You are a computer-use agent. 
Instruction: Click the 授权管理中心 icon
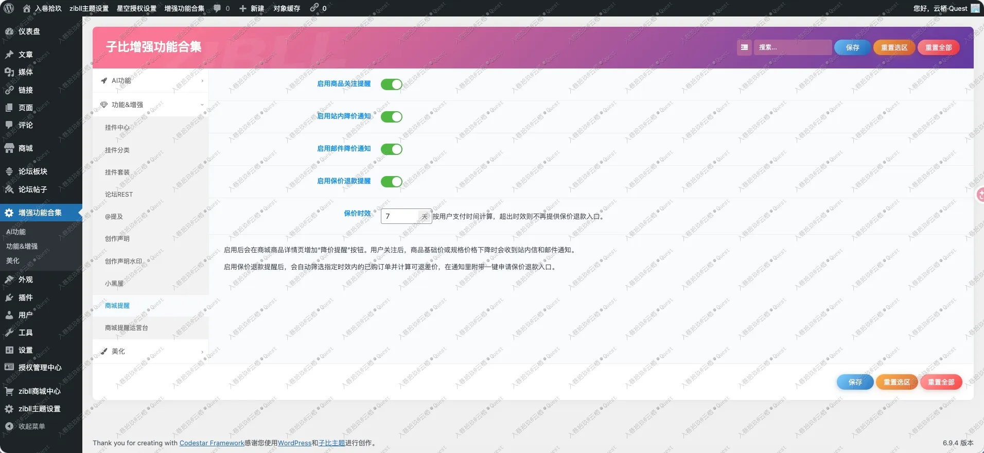(9, 368)
